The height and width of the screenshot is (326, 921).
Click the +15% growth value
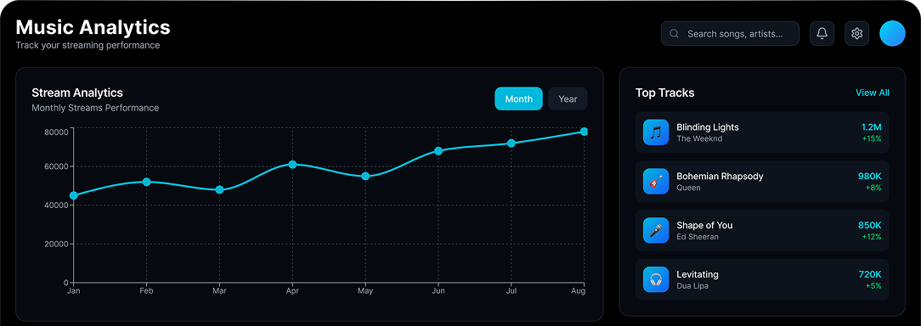tap(872, 138)
